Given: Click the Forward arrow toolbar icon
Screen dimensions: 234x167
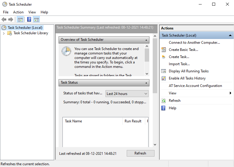Looking at the screenshot, I should coord(11,19).
